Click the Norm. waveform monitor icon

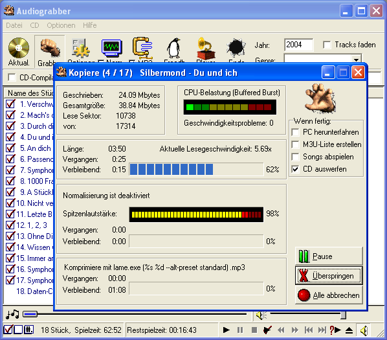[x=112, y=48]
